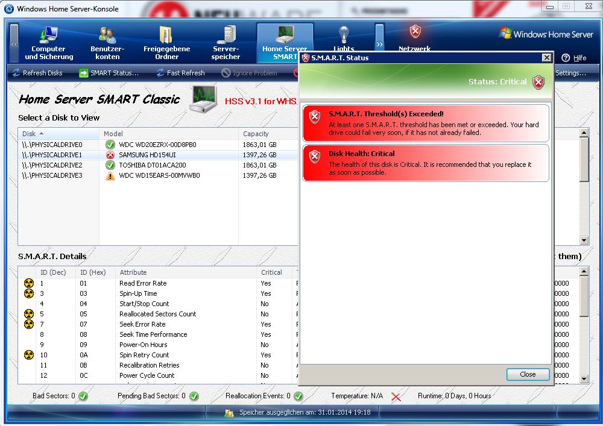The image size is (603, 426).
Task: Maximize the console window
Action: click(566, 6)
